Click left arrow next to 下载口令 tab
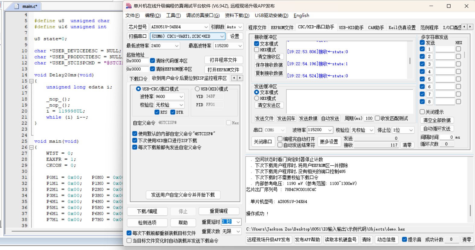The image size is (475, 250). [234, 78]
